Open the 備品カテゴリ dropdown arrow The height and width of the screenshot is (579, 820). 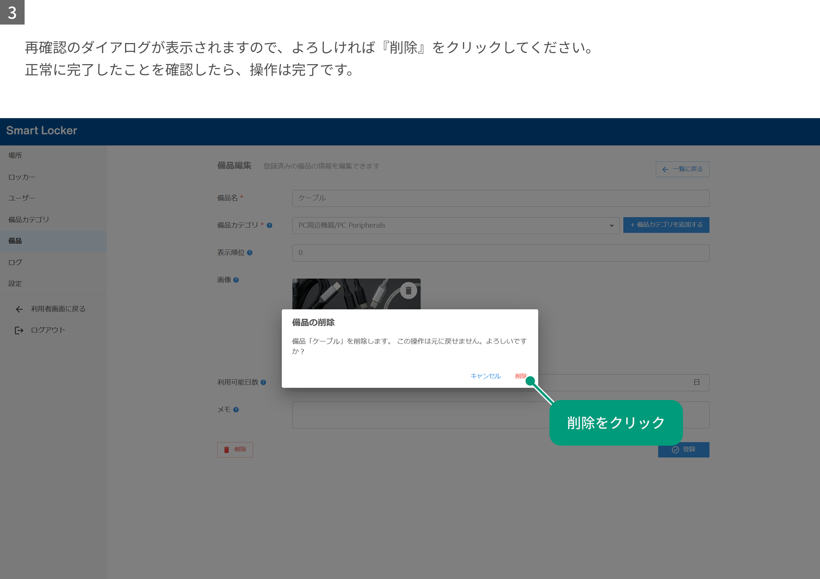tap(611, 226)
